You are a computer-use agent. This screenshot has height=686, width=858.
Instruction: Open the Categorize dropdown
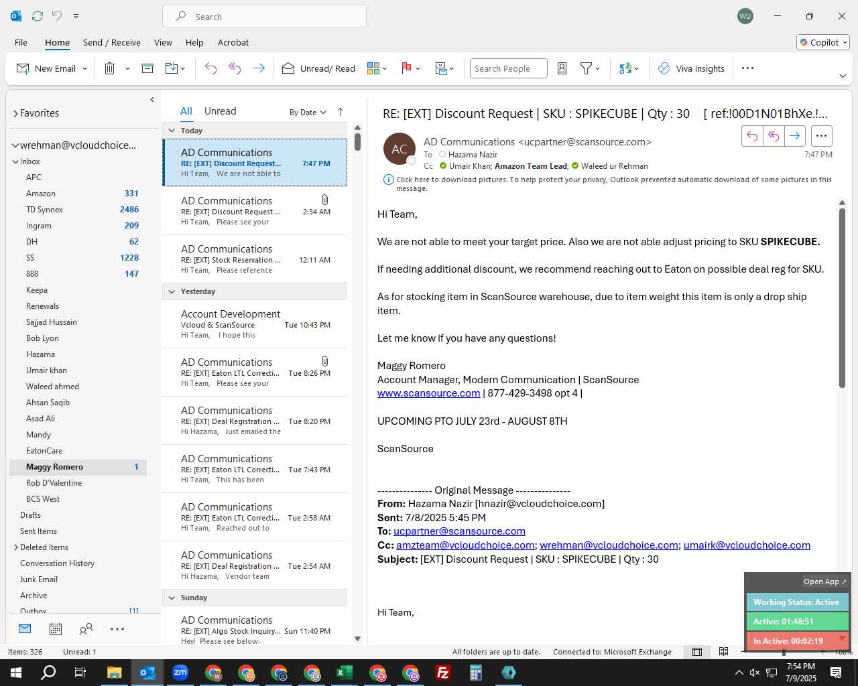point(377,68)
